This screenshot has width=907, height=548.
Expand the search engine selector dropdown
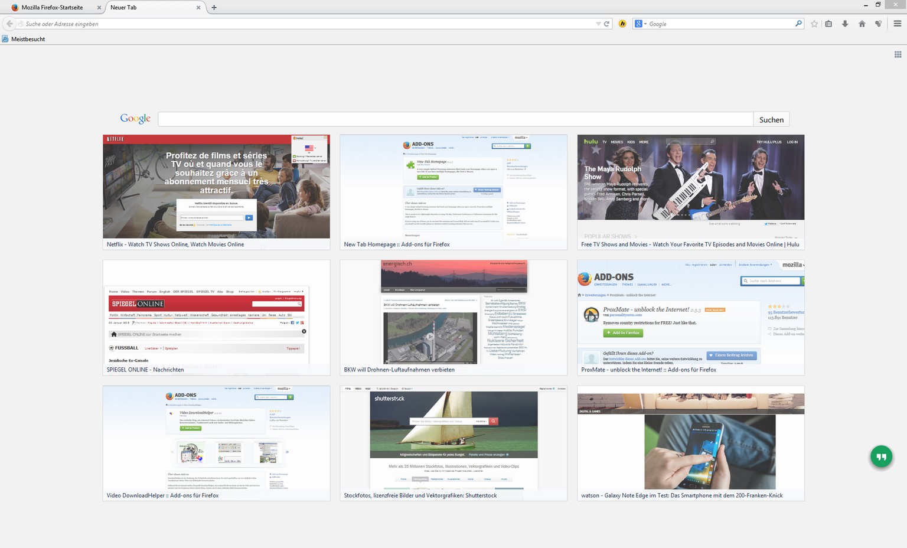coord(640,24)
